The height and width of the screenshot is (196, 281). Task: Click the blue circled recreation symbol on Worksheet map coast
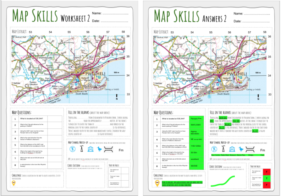(67, 96)
